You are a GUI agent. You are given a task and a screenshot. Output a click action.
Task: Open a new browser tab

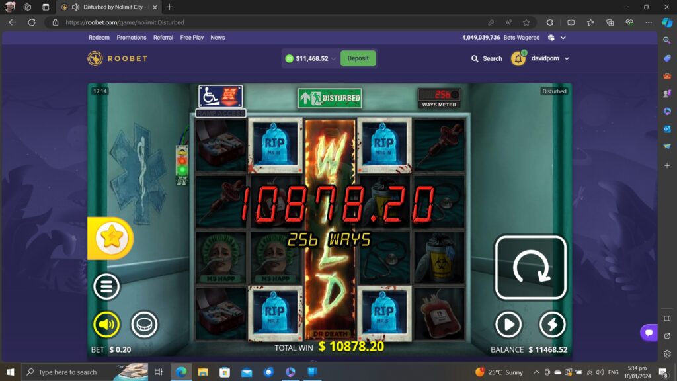(x=169, y=7)
